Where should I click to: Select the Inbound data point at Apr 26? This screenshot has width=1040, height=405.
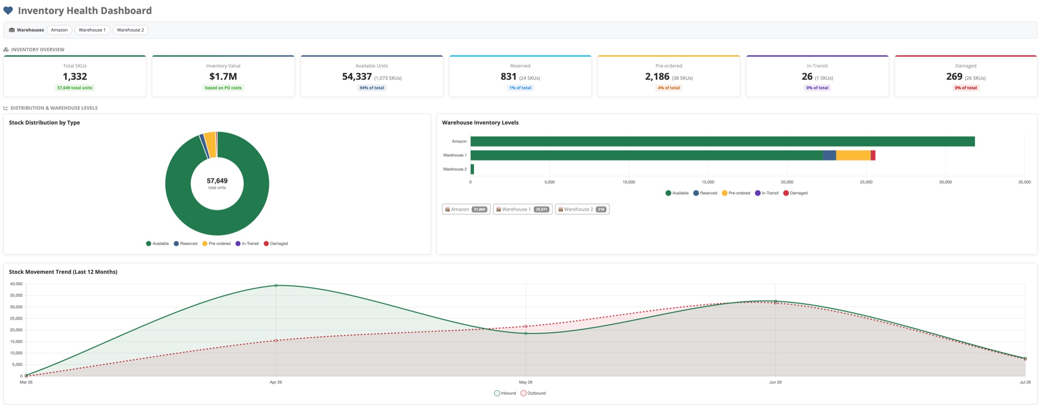[x=276, y=286]
